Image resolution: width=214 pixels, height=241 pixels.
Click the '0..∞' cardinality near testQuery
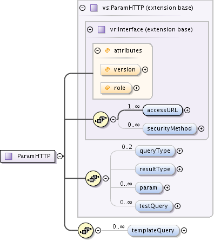tap(126, 202)
